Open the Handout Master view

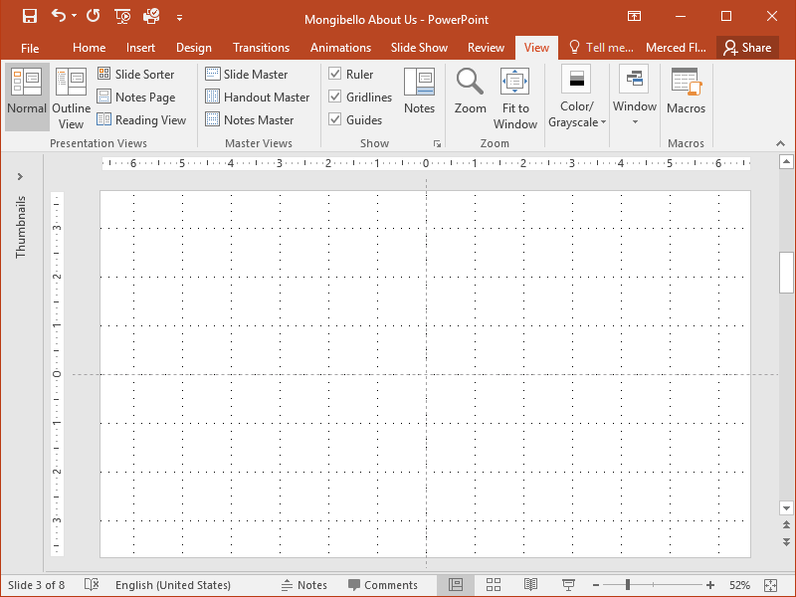tap(258, 97)
